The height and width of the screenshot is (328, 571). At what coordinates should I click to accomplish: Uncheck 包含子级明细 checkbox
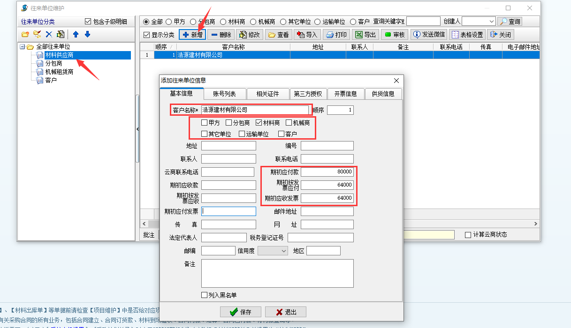click(88, 22)
